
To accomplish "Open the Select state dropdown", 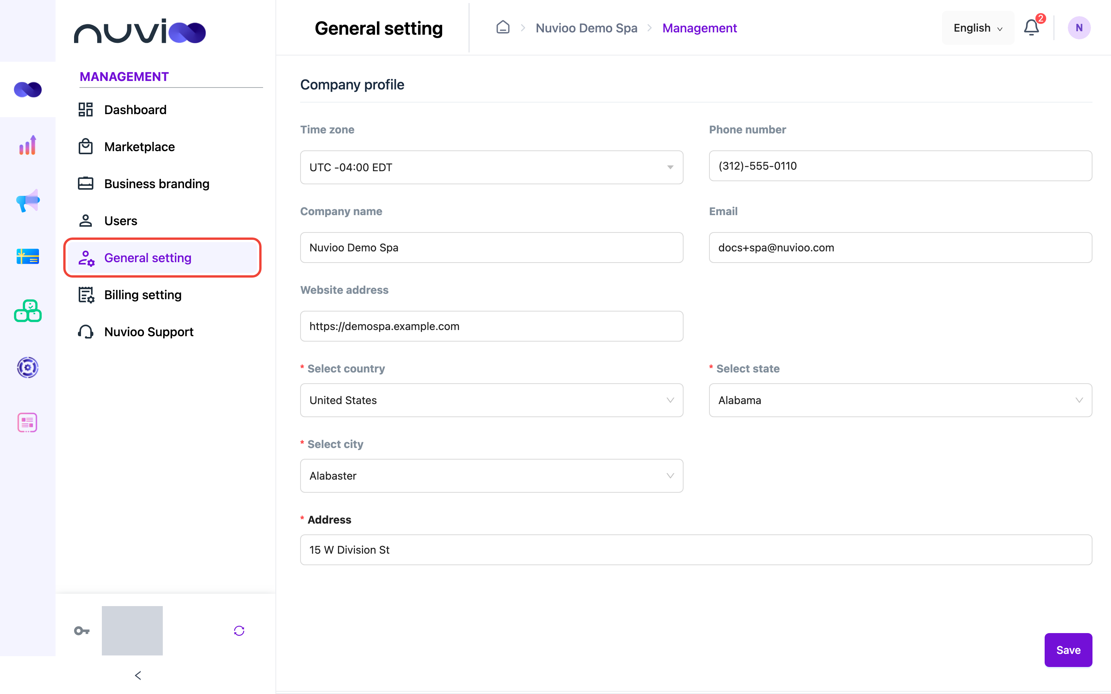I will tap(900, 400).
